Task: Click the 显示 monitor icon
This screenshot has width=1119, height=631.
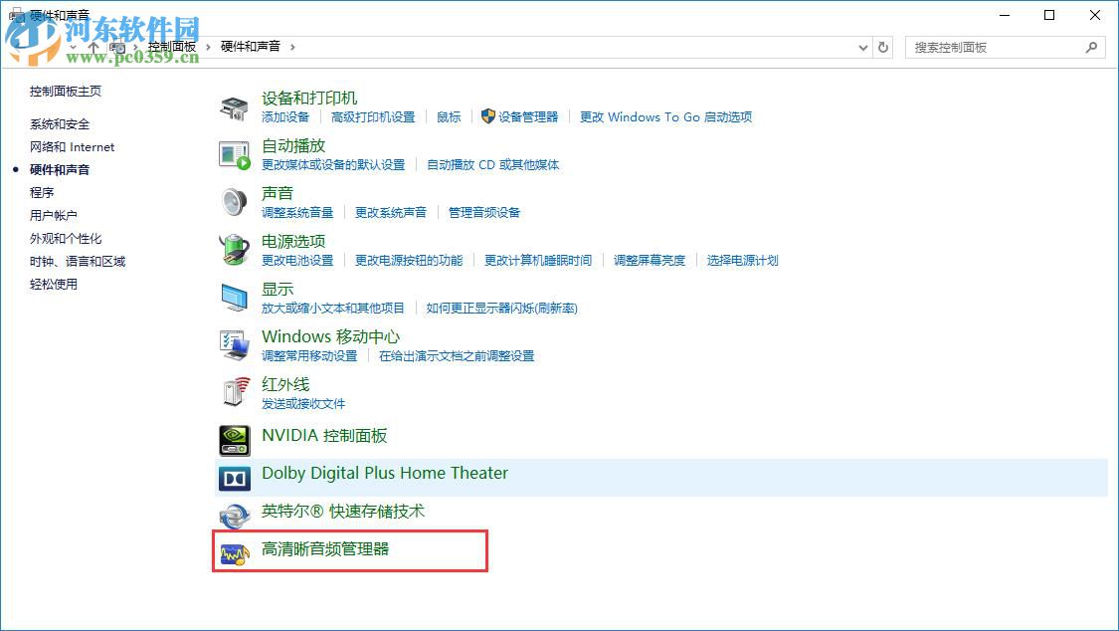Action: (x=234, y=298)
